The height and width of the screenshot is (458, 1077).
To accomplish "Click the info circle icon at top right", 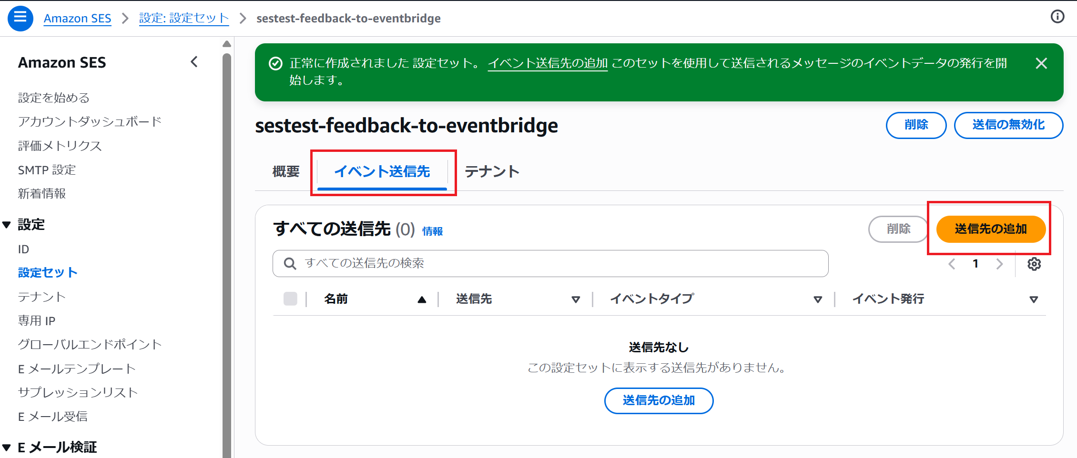I will pos(1057,17).
